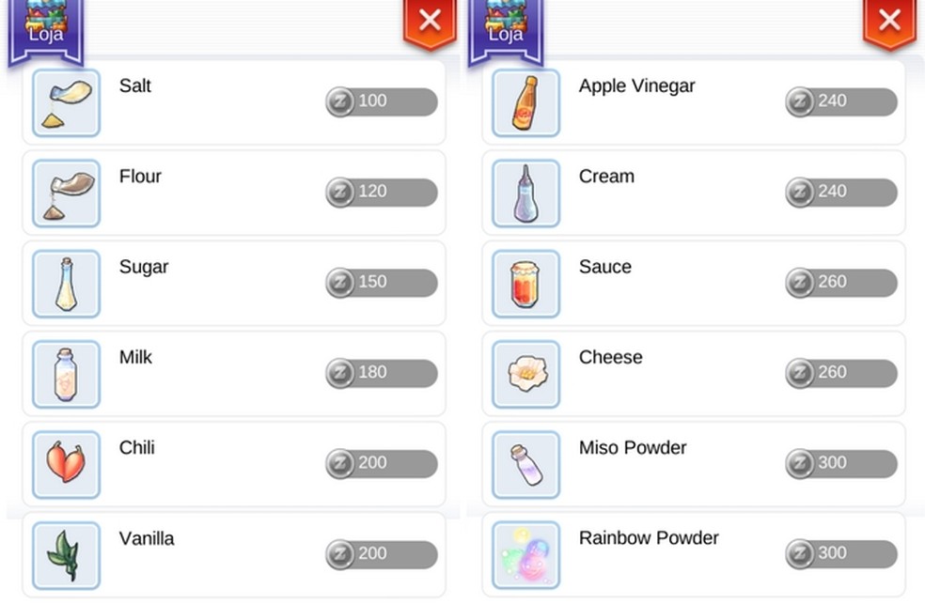Click the Vanilla item row
This screenshot has width=925, height=604.
[x=235, y=554]
